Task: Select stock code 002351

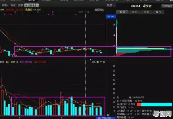Action: coord(135,6)
